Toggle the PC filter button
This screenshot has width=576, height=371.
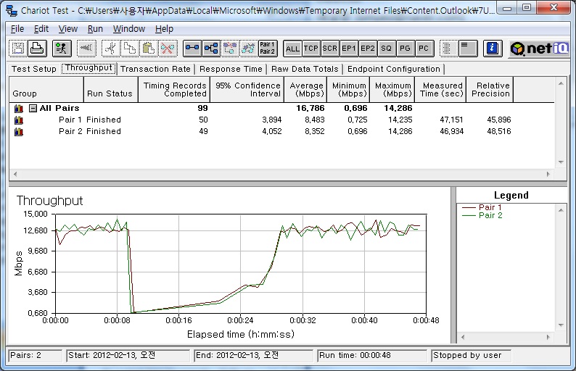[424, 49]
